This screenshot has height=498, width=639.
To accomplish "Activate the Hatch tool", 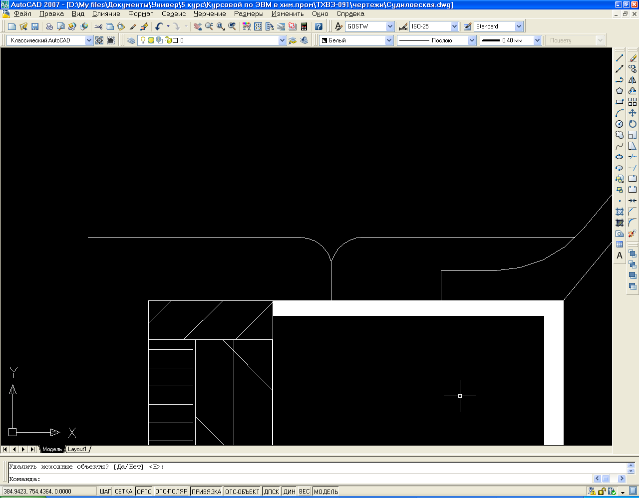I will tap(620, 212).
